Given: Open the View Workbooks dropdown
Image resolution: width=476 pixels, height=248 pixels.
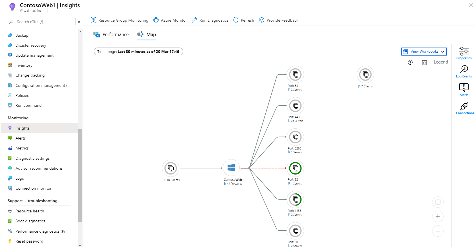Looking at the screenshot, I should [424, 52].
